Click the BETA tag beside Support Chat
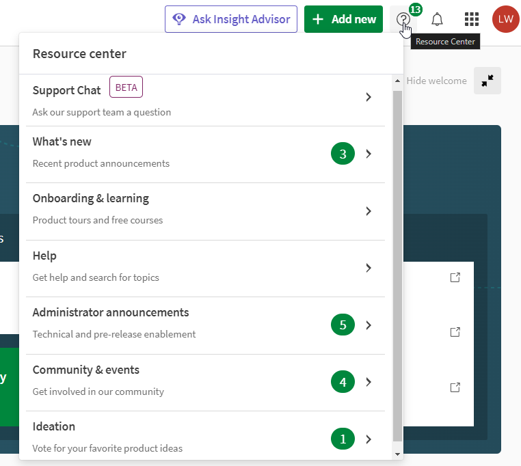The height and width of the screenshot is (466, 521). click(x=126, y=87)
